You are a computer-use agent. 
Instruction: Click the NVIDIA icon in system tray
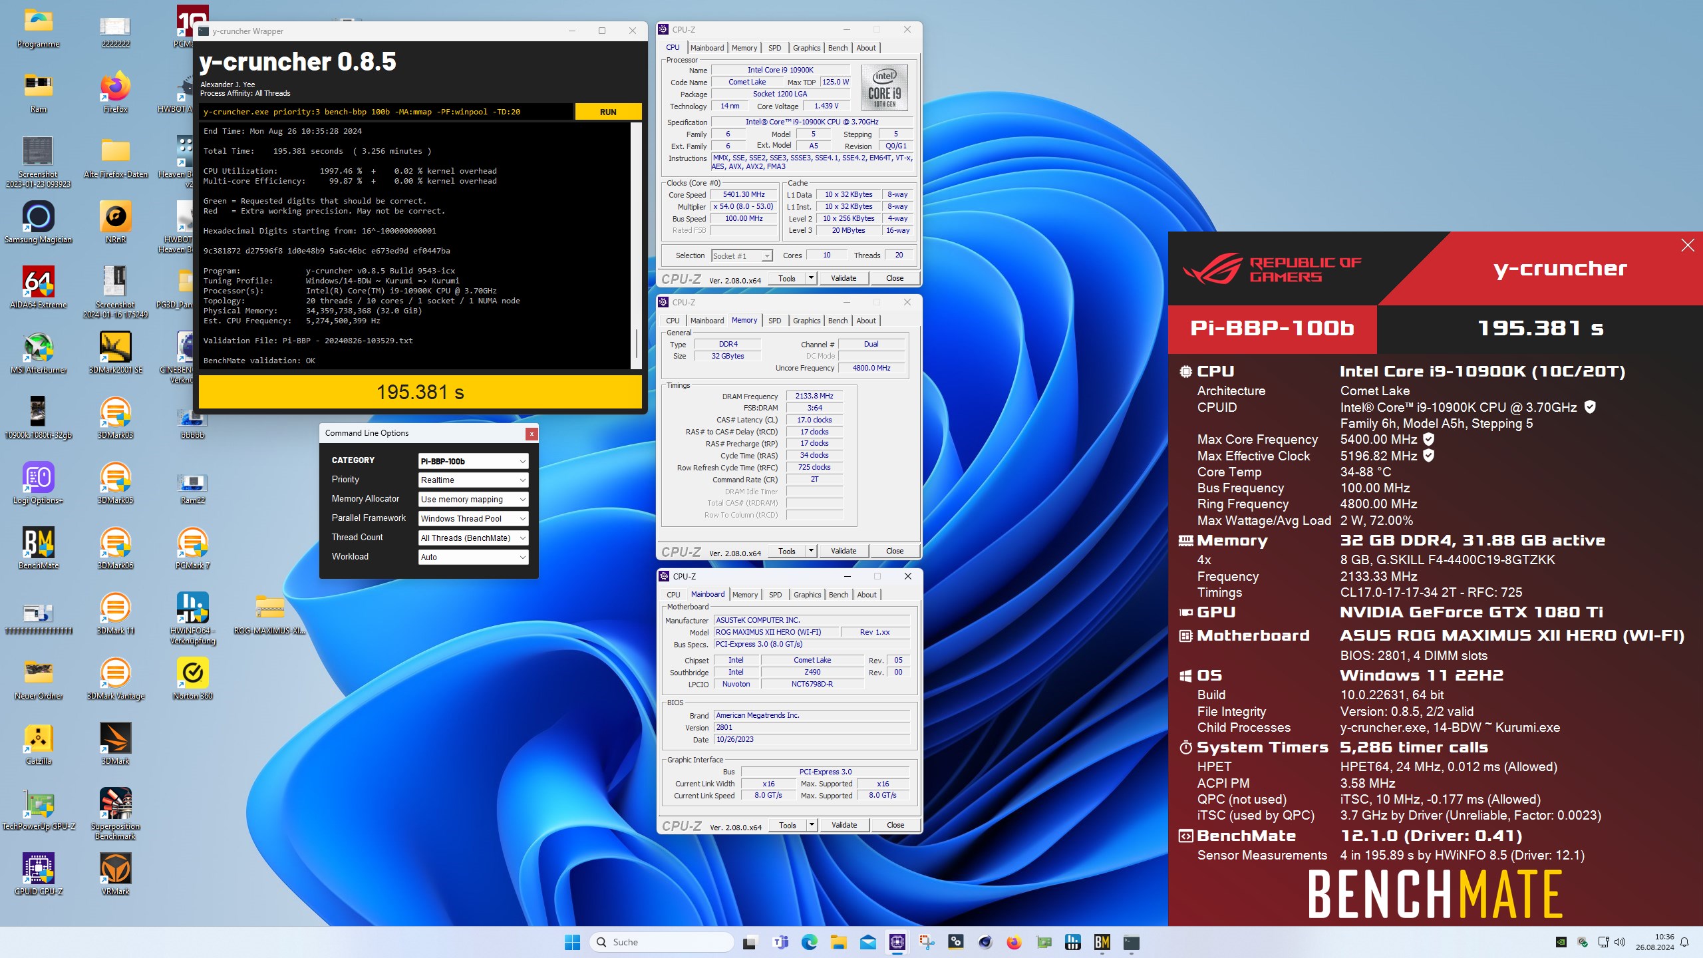point(1561,942)
